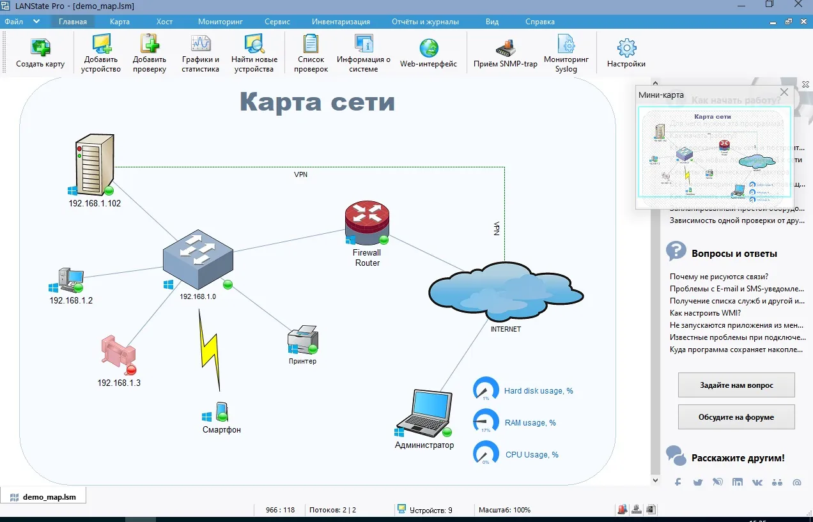The height and width of the screenshot is (522, 813).
Task: Open link Не запускаются приложения из мен...
Action: click(737, 325)
